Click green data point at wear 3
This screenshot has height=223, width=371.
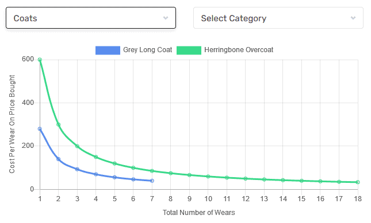(x=77, y=146)
